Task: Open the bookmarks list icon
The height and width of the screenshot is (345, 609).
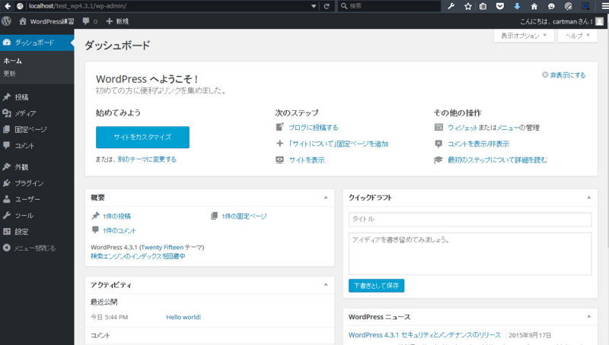Action: pyautogui.click(x=483, y=6)
